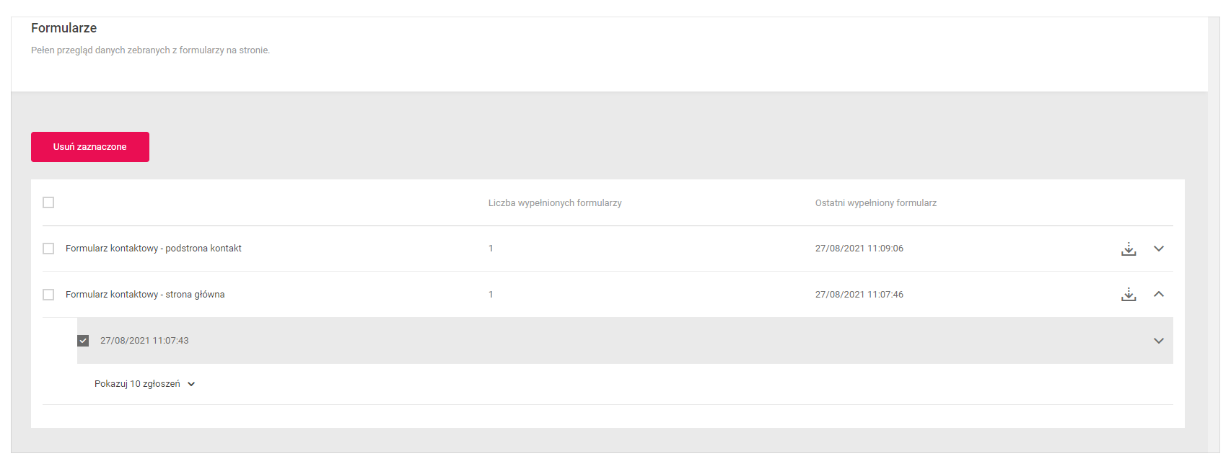Click the Ostatni wypełniony formularz column header

click(x=876, y=203)
